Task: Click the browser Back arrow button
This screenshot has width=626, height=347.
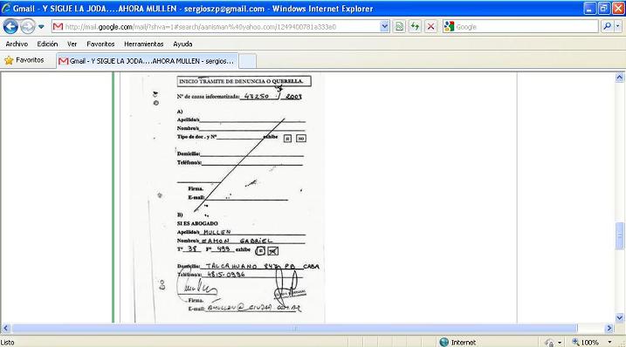Action: click(10, 27)
